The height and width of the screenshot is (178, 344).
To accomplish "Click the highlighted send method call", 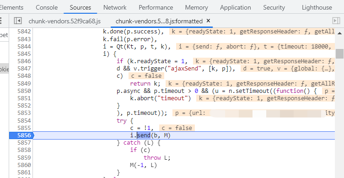I will coord(144,135).
